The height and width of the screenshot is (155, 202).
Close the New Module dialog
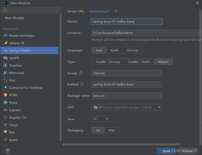(x=197, y=3)
